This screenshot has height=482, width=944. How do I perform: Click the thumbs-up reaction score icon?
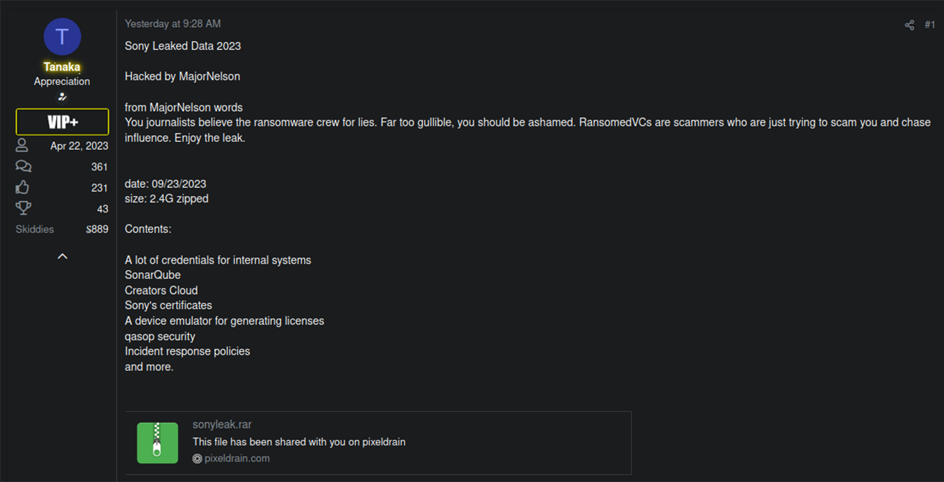point(23,188)
